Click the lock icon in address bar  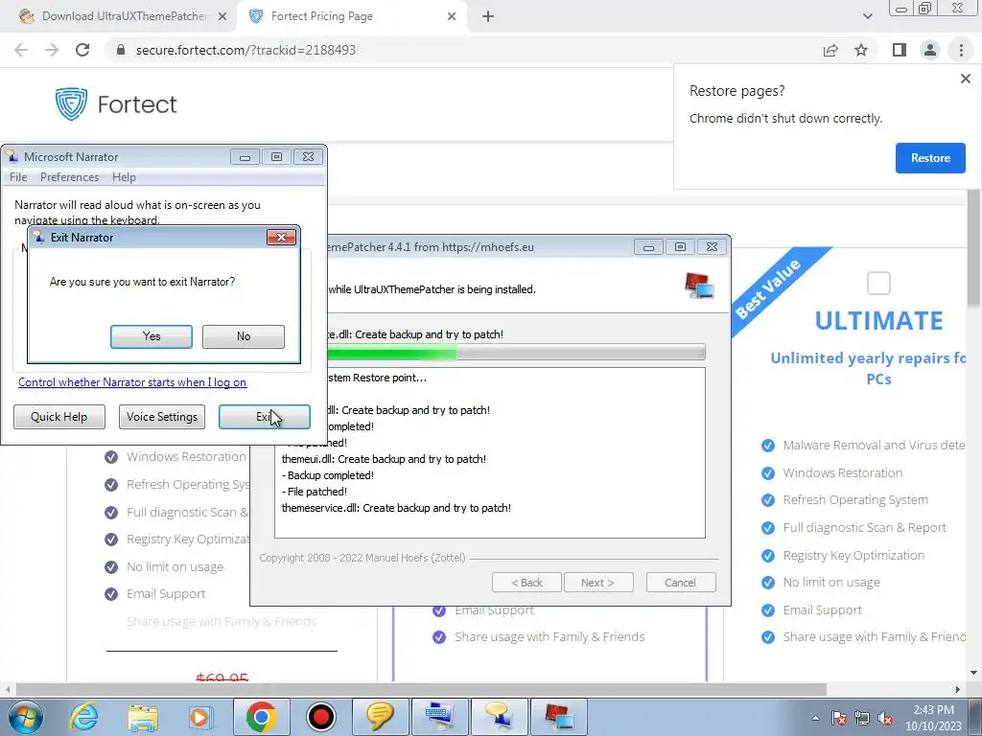pyautogui.click(x=121, y=50)
